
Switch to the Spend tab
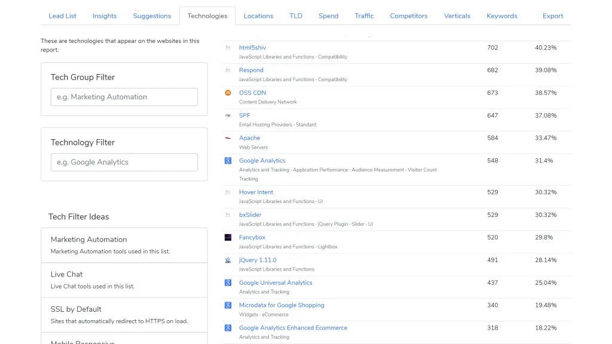click(x=328, y=16)
